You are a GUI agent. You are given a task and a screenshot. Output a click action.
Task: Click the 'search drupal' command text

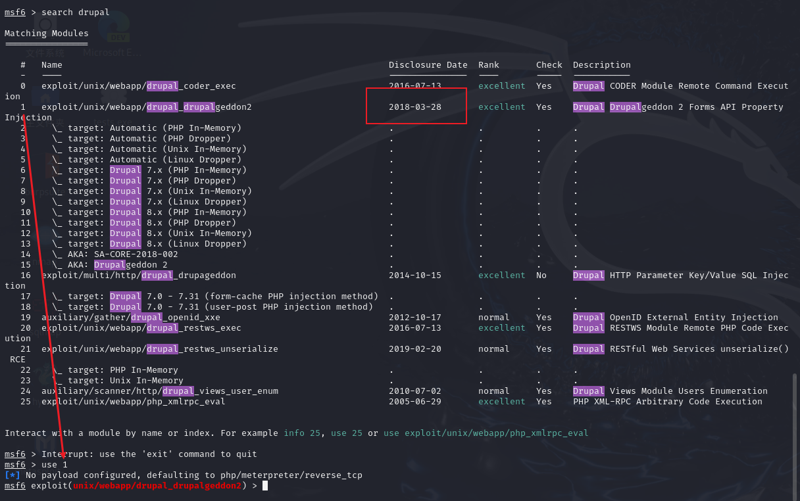pos(76,12)
